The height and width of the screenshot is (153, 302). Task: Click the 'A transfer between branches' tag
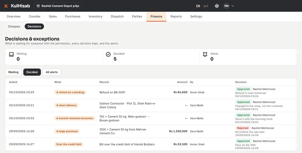click(75, 118)
